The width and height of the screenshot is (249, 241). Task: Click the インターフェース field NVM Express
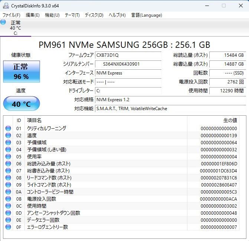[x=128, y=73]
